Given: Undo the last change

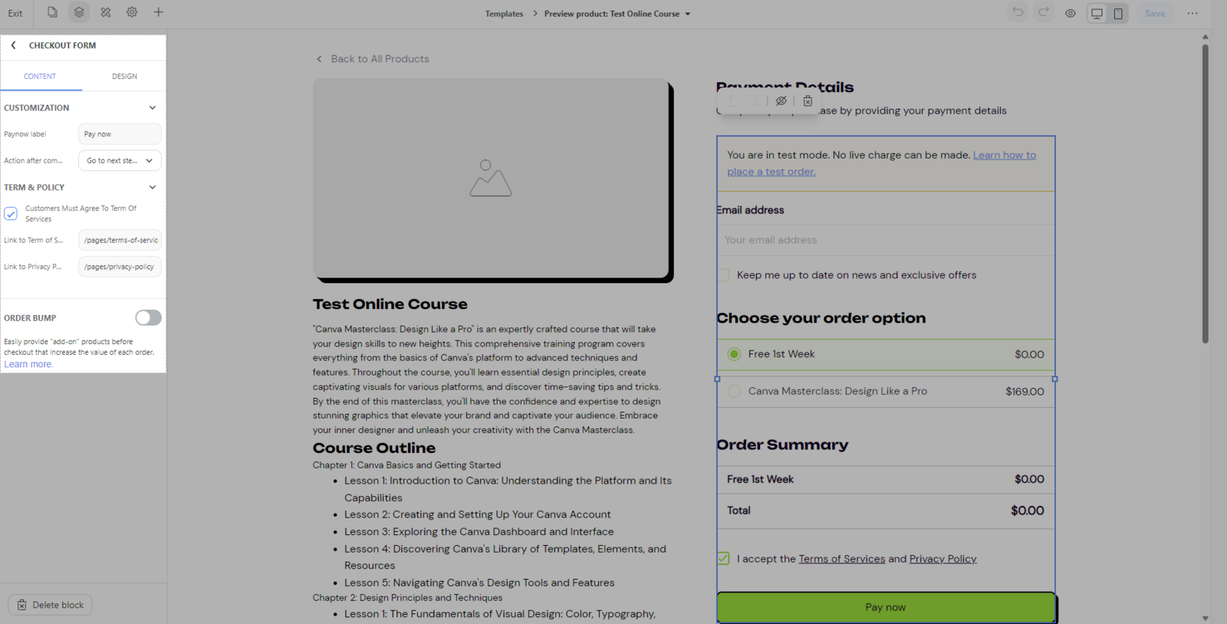Looking at the screenshot, I should (x=1018, y=12).
